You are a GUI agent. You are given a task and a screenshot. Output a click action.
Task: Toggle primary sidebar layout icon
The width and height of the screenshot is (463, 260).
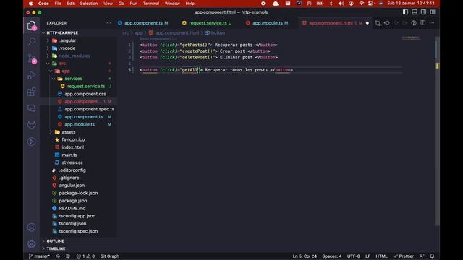point(405,12)
